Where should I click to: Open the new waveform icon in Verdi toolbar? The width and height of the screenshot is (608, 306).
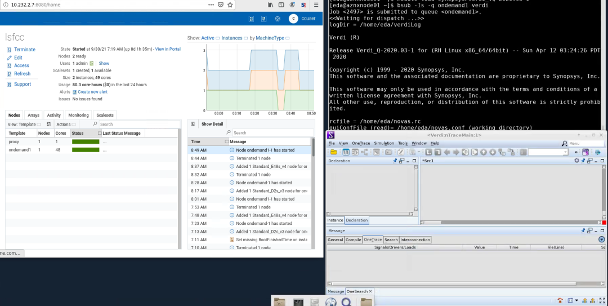pyautogui.click(x=346, y=152)
